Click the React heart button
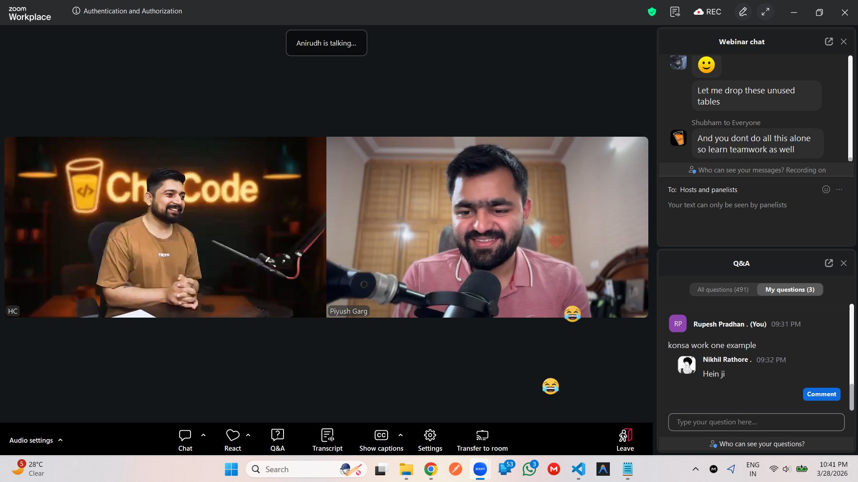This screenshot has height=482, width=858. pos(232,440)
